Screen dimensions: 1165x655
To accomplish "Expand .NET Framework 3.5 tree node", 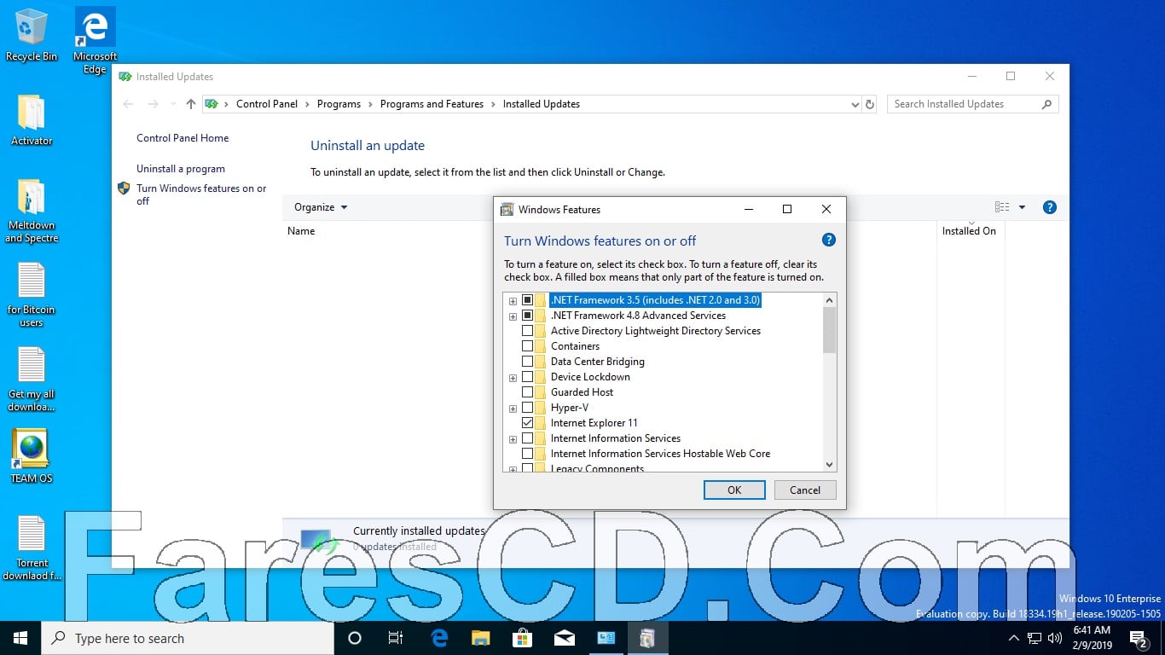I will 513,301.
